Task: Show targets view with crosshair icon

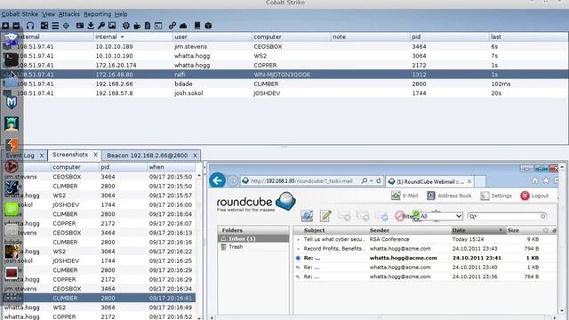Action: [x=66, y=26]
